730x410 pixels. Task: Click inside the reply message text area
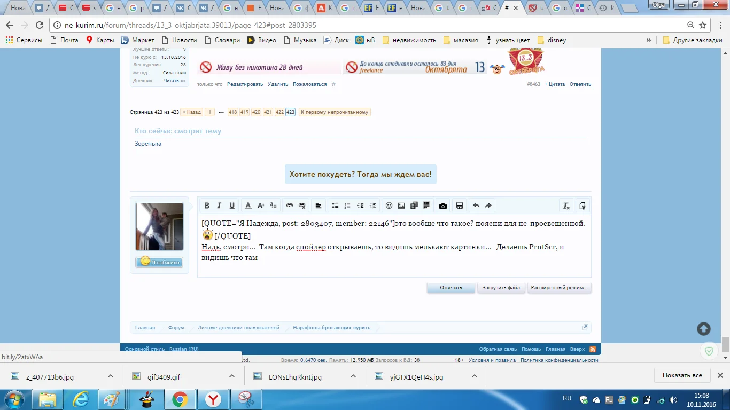coord(393,267)
